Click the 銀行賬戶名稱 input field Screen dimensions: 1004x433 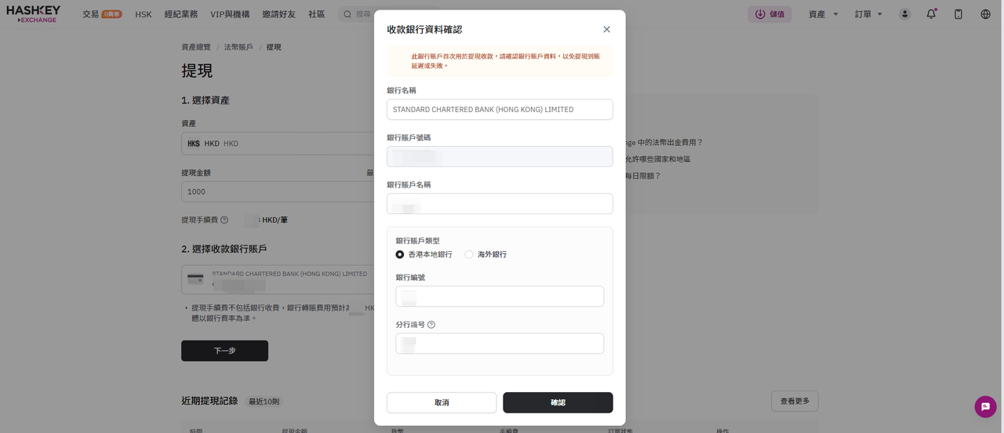[500, 204]
